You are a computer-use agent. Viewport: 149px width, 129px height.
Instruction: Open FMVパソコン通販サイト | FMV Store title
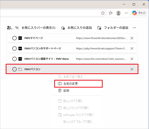click(47, 59)
